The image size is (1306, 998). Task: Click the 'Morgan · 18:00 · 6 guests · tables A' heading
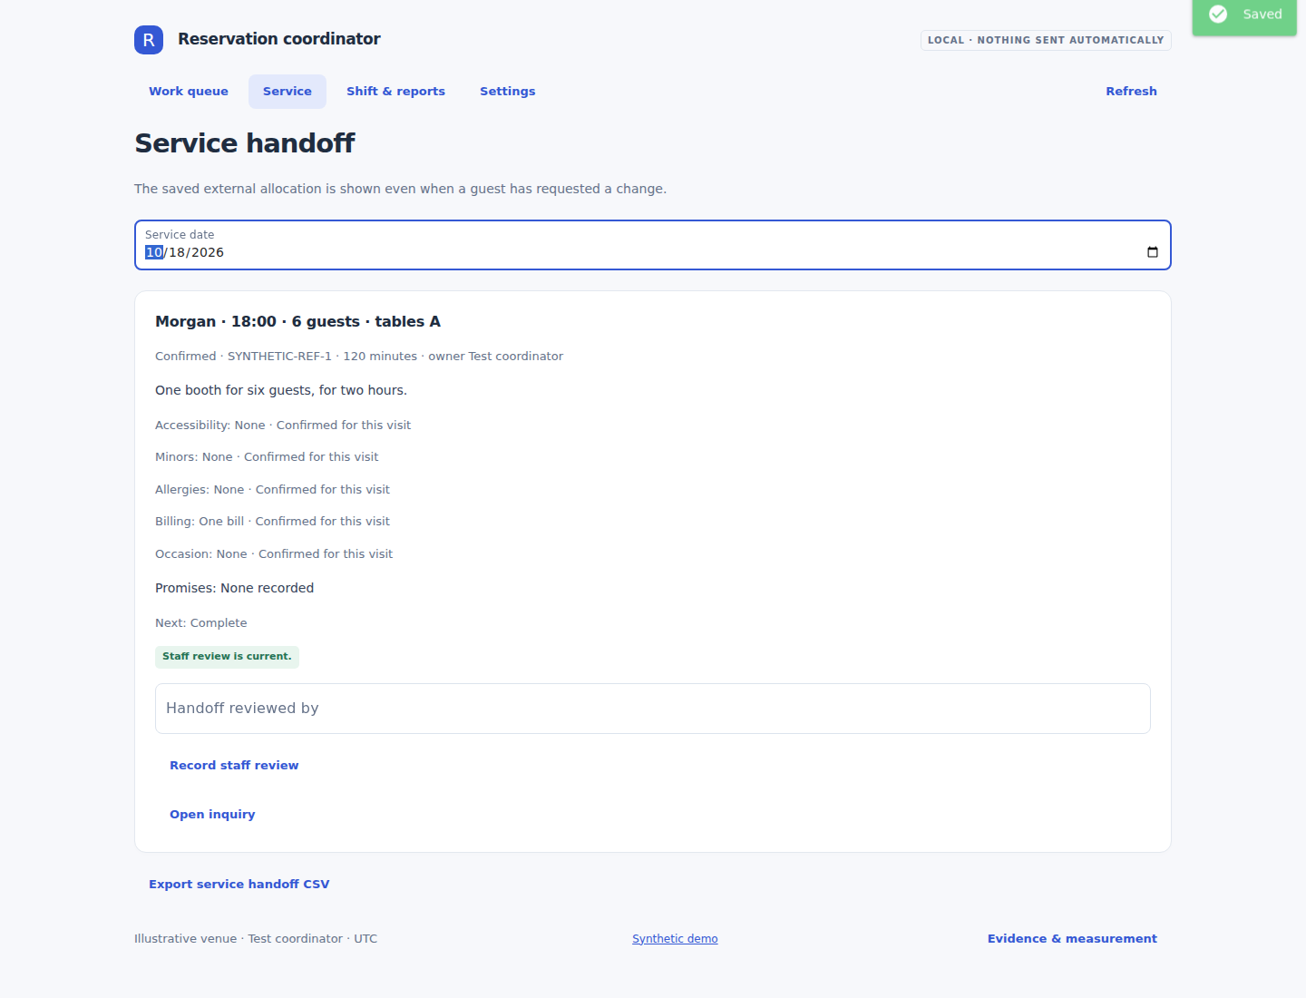click(297, 322)
